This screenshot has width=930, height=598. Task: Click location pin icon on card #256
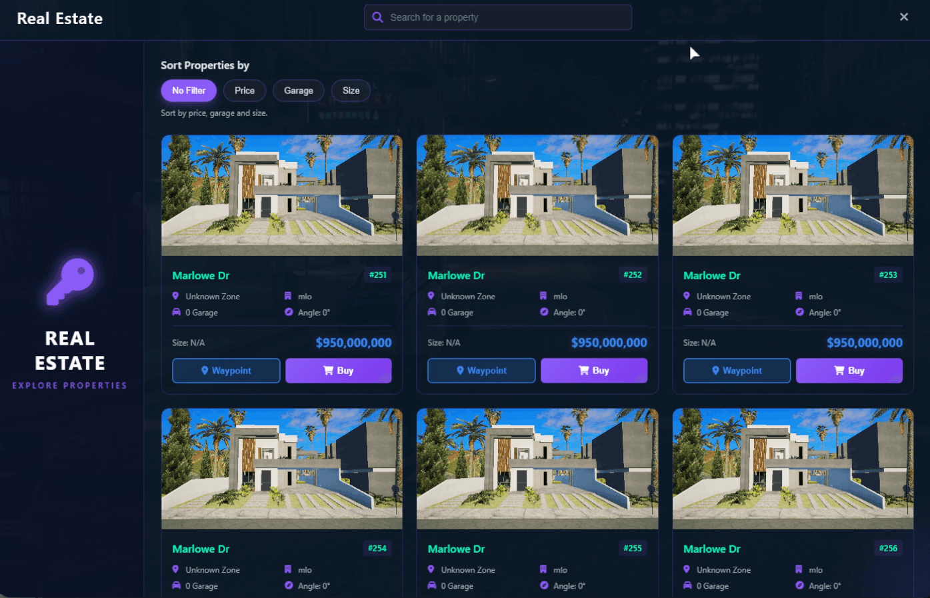tap(687, 569)
